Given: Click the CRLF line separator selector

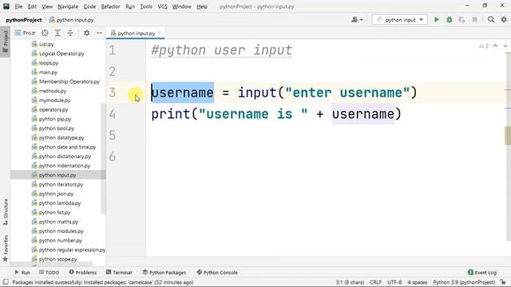Looking at the screenshot, I should (375, 282).
